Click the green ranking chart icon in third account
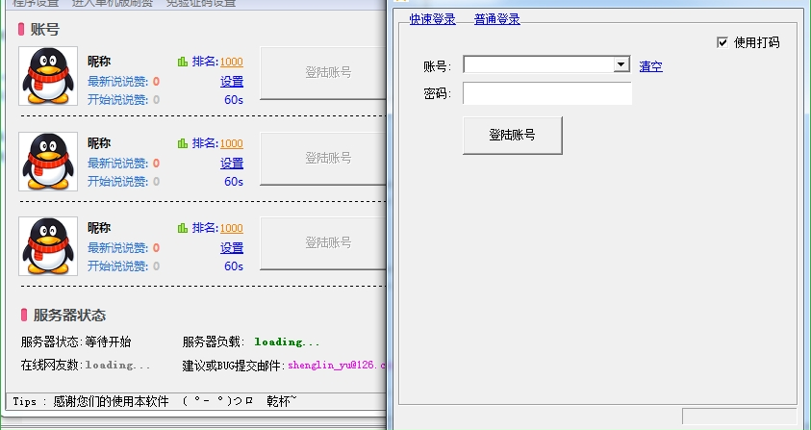811x430 pixels. tap(182, 228)
